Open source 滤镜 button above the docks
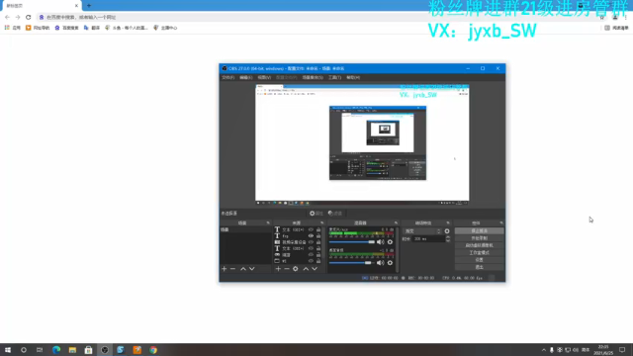The image size is (633, 356). (335, 214)
